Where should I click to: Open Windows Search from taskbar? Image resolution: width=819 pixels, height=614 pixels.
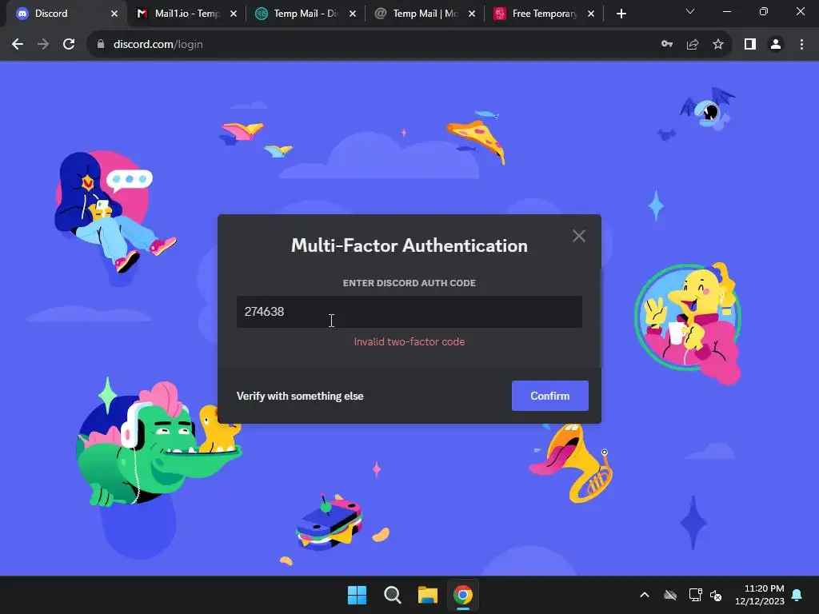392,595
